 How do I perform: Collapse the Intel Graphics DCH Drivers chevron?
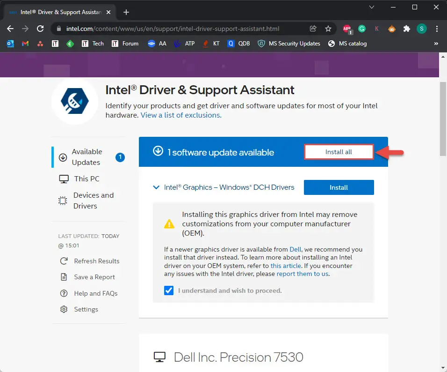click(156, 187)
